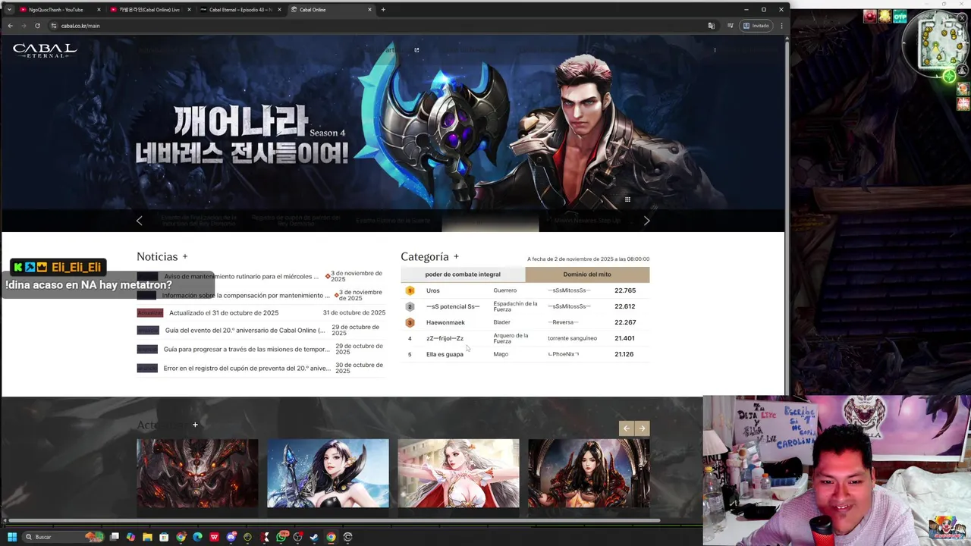Select Dominio del mito tab
971x546 pixels.
[587, 275]
